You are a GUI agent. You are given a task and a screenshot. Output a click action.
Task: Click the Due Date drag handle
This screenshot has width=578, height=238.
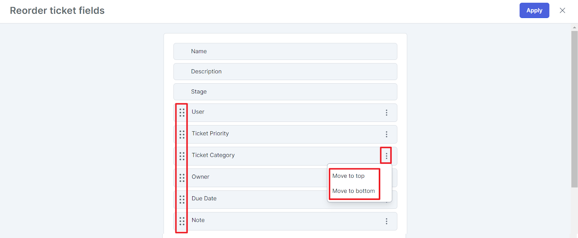tap(182, 199)
